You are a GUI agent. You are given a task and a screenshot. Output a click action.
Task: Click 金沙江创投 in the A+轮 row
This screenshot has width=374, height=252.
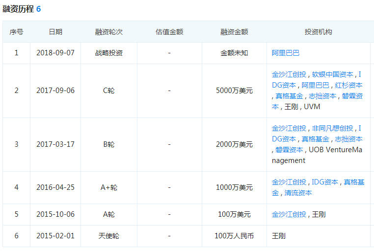pyautogui.click(x=289, y=182)
